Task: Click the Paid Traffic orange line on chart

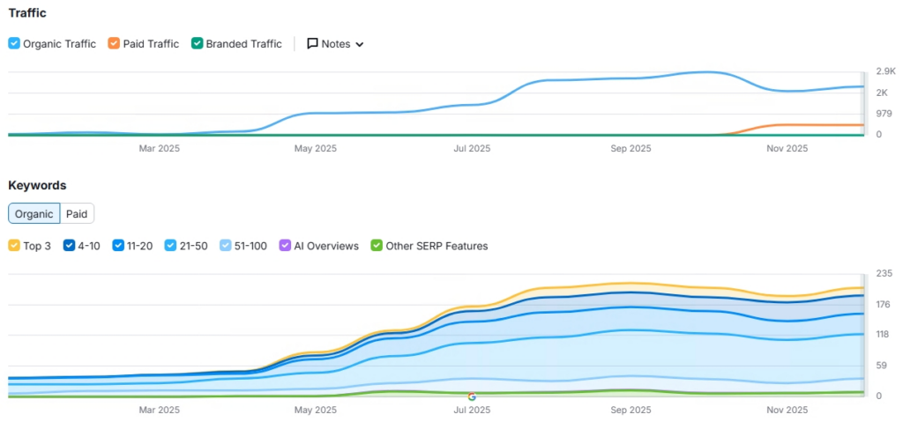Action: [x=806, y=124]
